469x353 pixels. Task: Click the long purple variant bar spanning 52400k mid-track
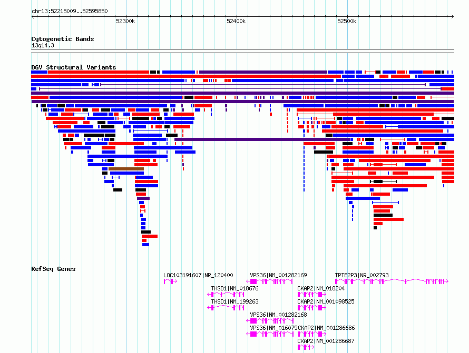pos(262,139)
